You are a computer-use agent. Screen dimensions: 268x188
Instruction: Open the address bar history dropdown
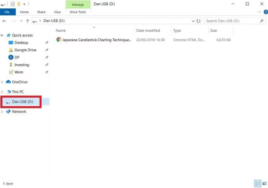193,21
